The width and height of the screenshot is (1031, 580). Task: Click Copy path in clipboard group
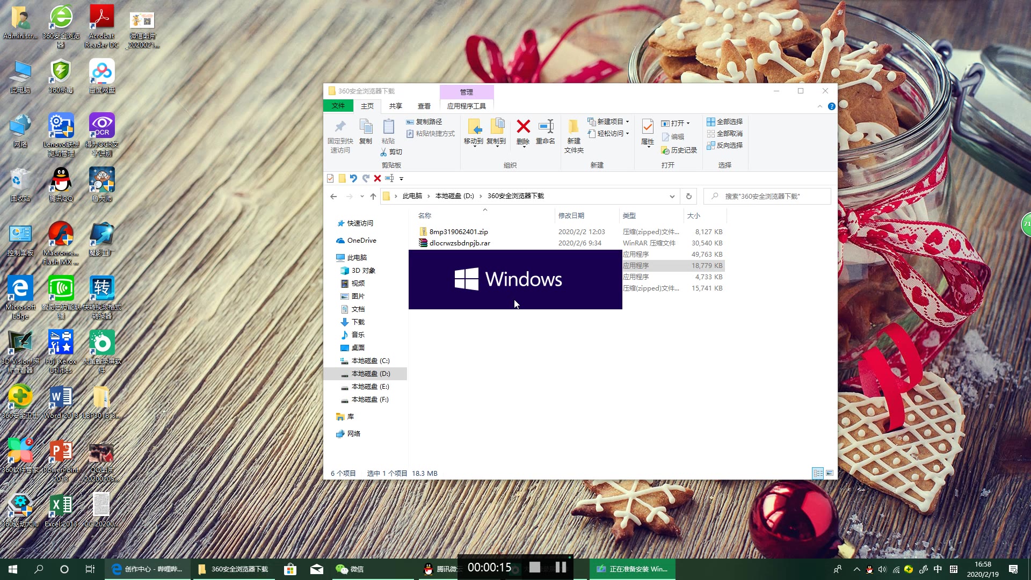(424, 122)
